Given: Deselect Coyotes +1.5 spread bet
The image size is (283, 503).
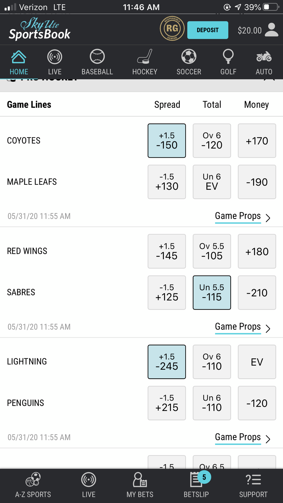Looking at the screenshot, I should [167, 141].
